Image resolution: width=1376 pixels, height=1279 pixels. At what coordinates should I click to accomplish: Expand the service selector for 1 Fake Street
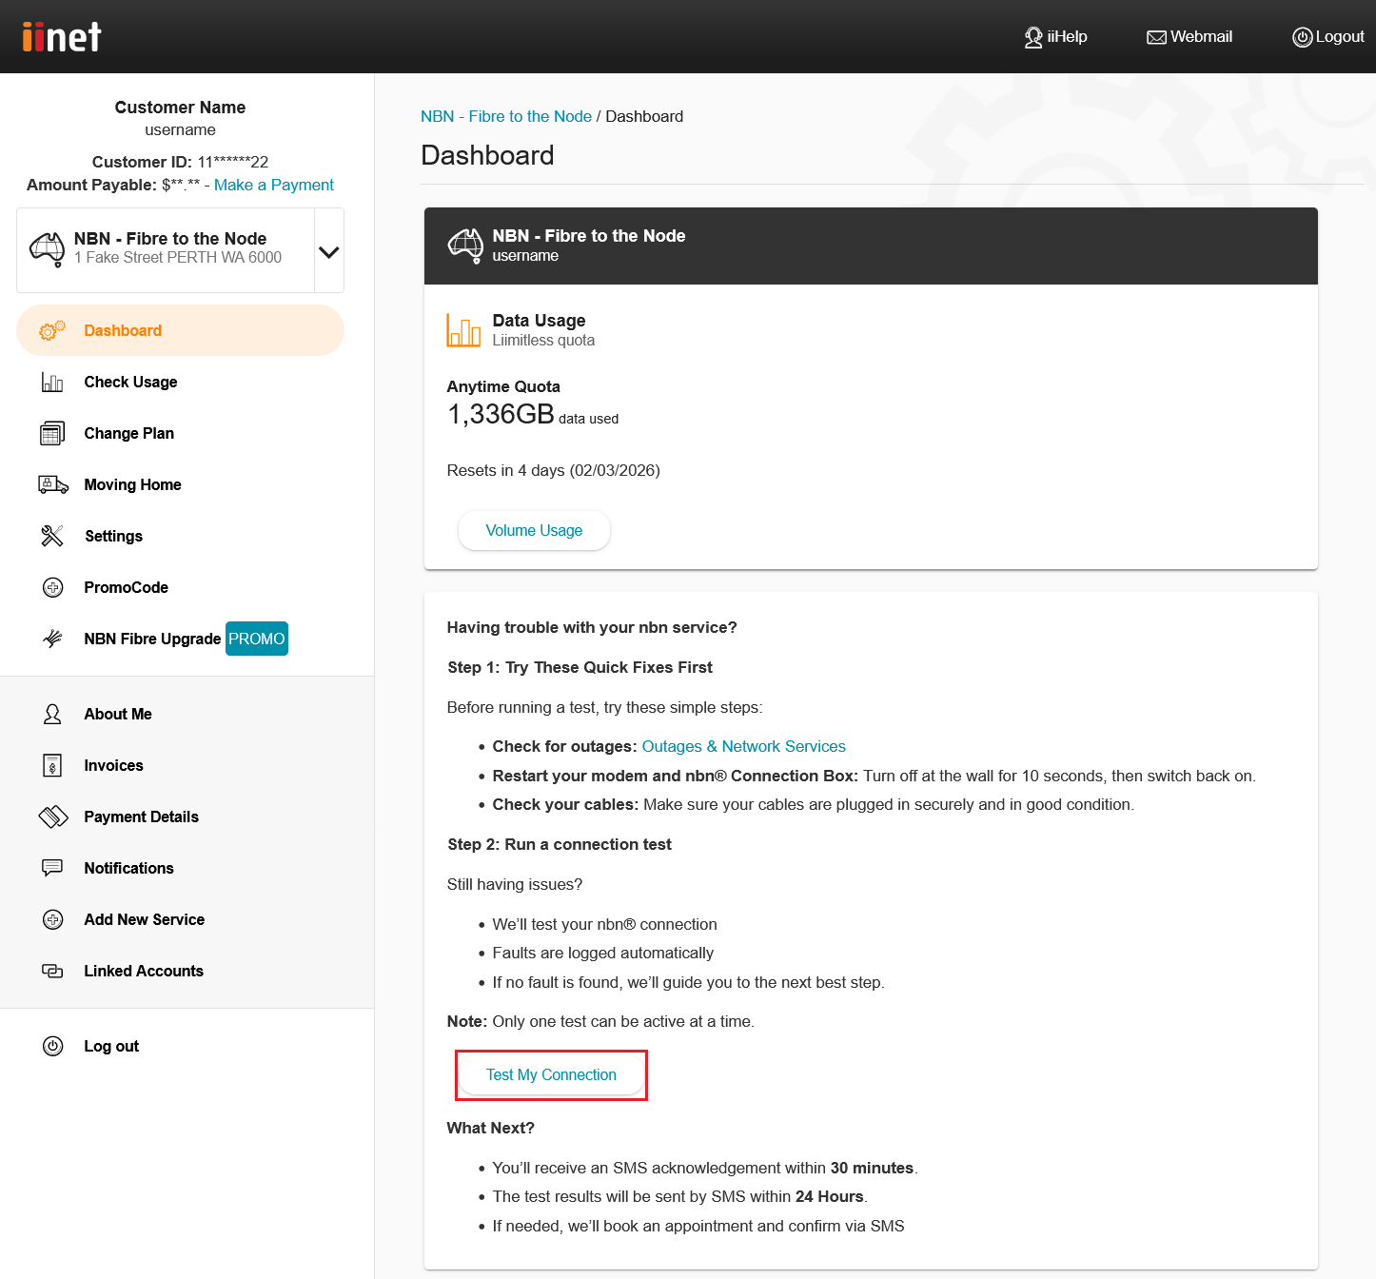tap(328, 250)
